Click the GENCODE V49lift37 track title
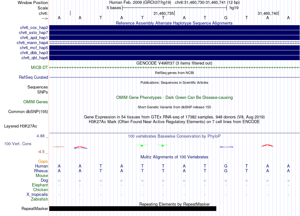Screen dimensions: 300x216 [x=174, y=63]
